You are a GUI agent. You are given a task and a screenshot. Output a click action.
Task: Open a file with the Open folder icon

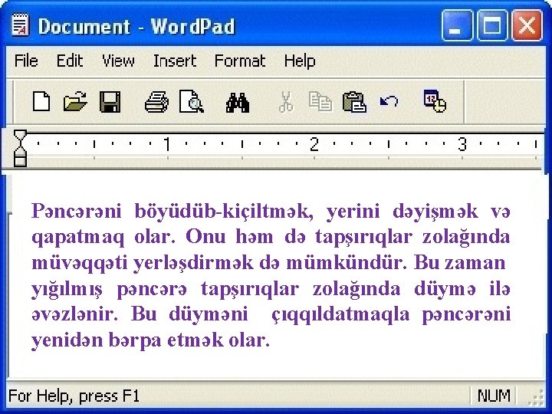click(75, 101)
